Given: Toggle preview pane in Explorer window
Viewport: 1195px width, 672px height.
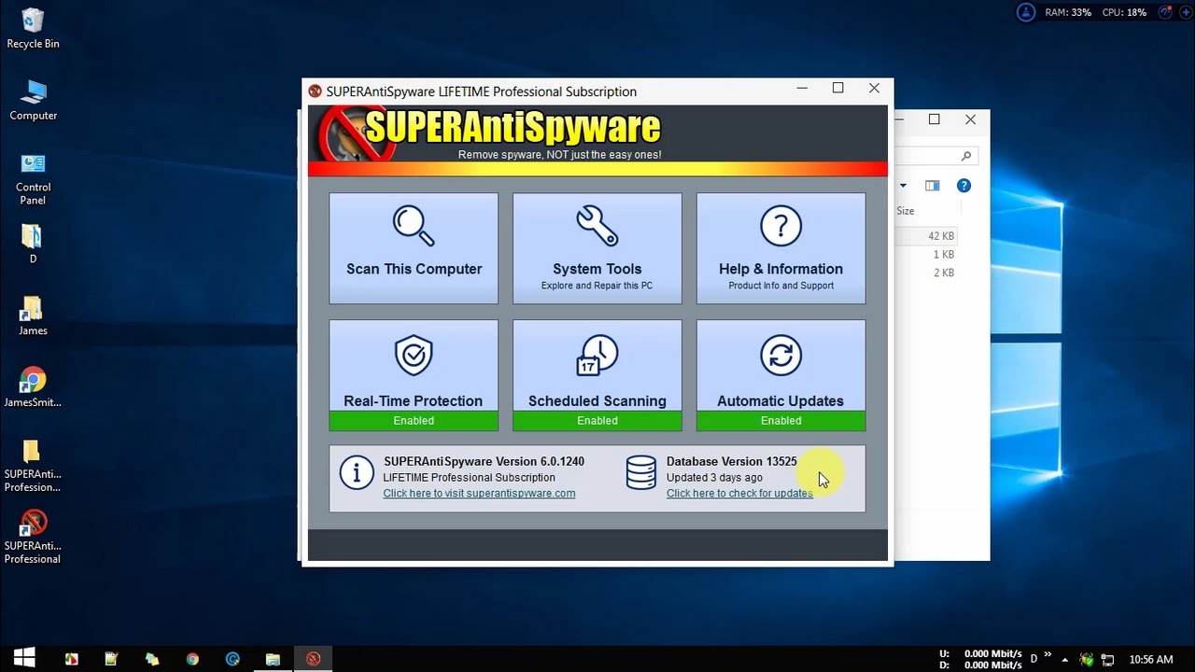Looking at the screenshot, I should click(932, 186).
